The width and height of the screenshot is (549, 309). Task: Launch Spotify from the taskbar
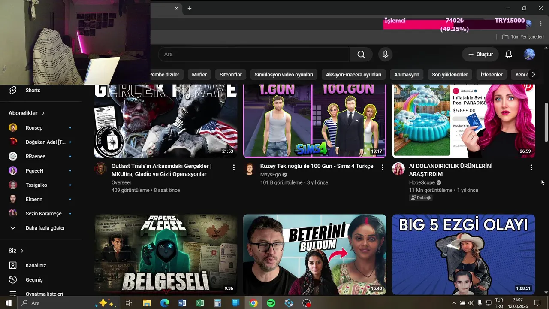coord(271,303)
